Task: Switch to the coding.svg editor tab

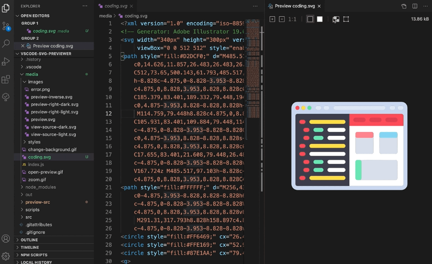Action: click(x=116, y=6)
